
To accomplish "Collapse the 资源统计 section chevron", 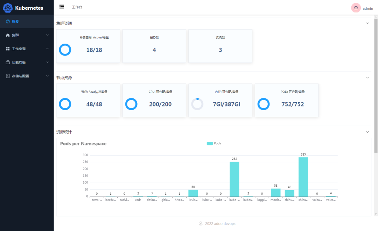I will pyautogui.click(x=367, y=132).
